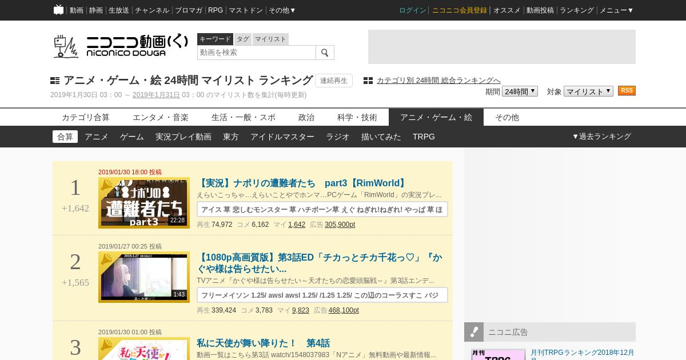686x360 pixels.
Task: Select the 東方 subcategory
Action: pos(231,137)
